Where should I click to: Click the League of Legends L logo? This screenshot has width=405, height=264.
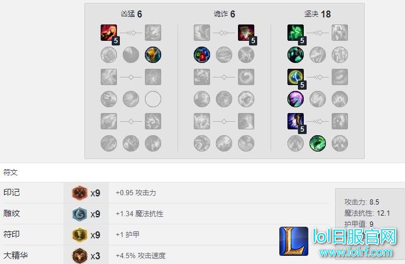[294, 241]
